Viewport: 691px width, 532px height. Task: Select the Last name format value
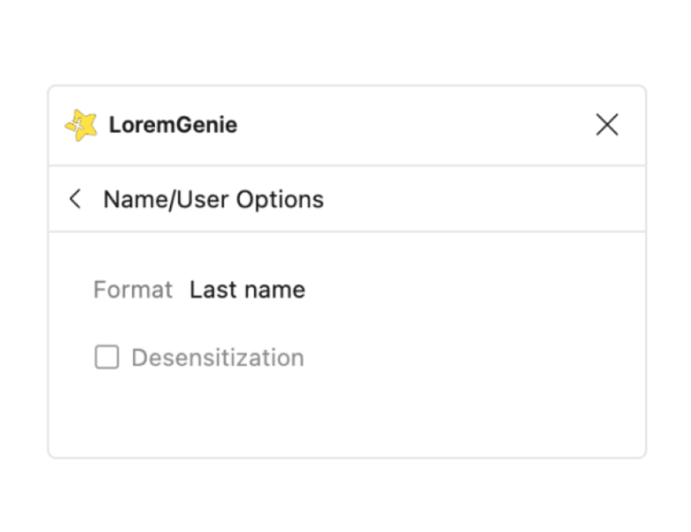click(x=247, y=290)
